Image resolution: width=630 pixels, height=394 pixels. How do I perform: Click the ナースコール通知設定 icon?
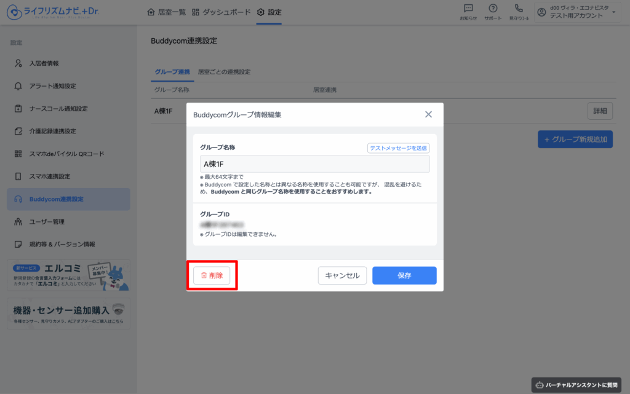pyautogui.click(x=18, y=108)
